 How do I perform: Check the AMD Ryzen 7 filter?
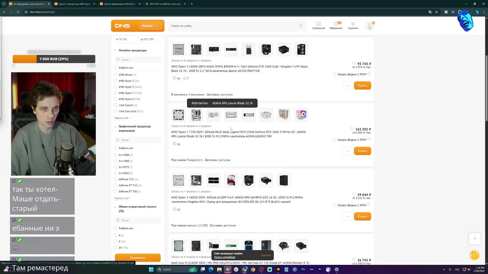[116, 93]
